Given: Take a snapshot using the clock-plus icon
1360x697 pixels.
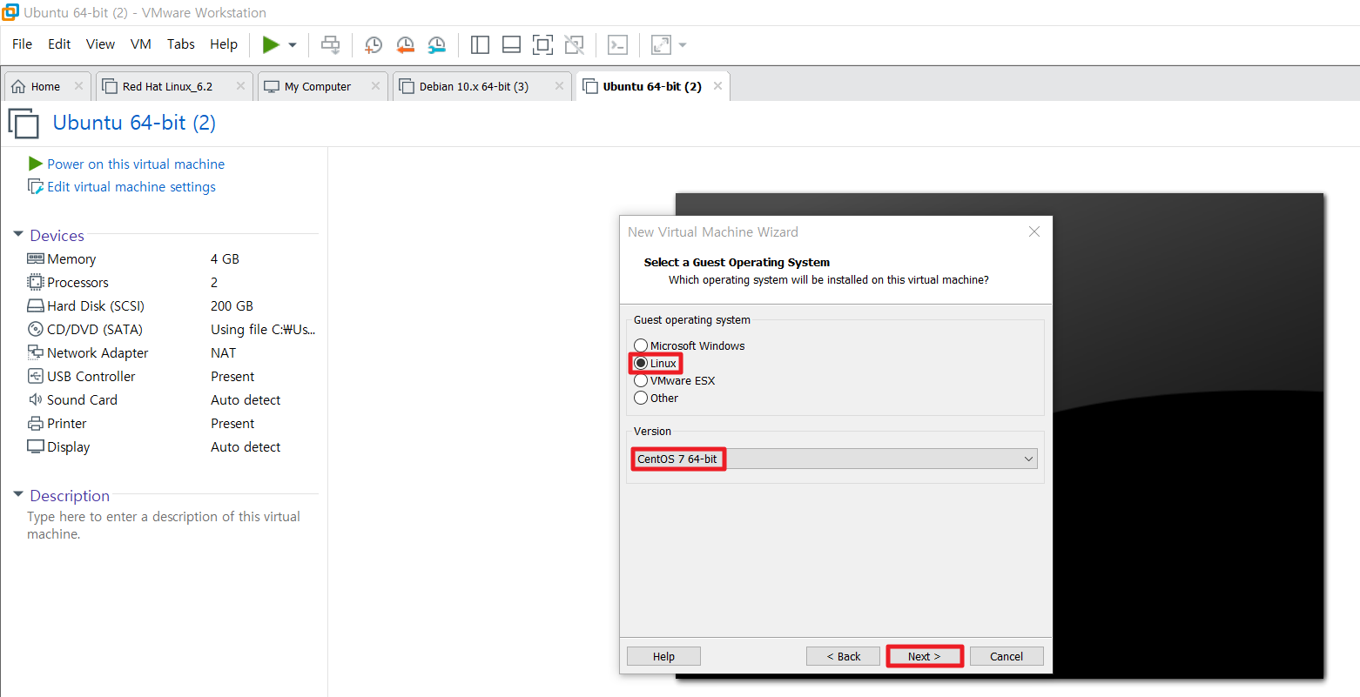Looking at the screenshot, I should [x=373, y=44].
